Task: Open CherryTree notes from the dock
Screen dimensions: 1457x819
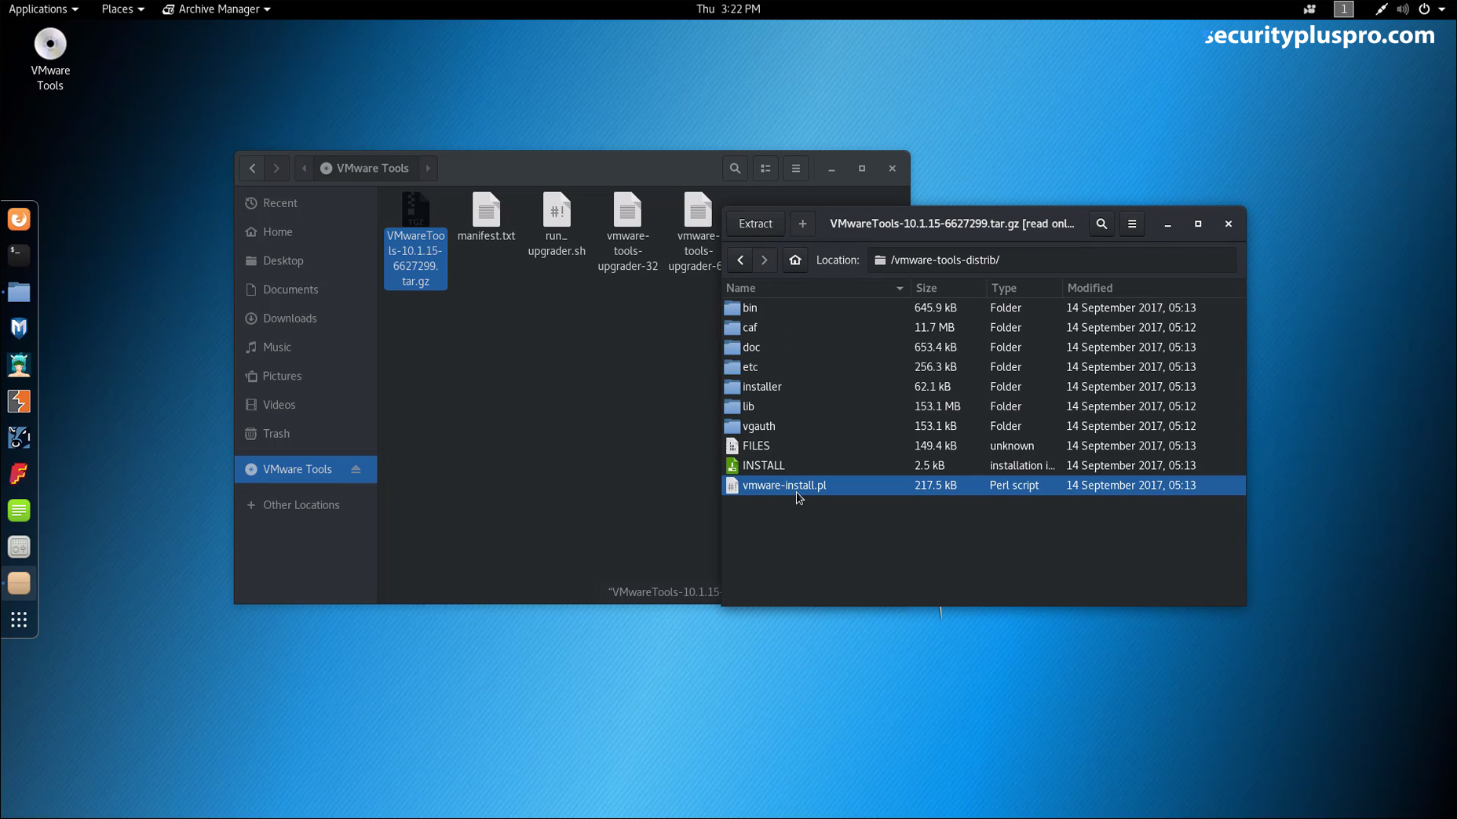Action: [19, 510]
